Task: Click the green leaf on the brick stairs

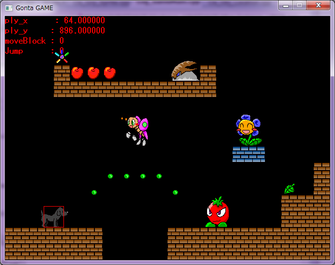Action: [289, 189]
